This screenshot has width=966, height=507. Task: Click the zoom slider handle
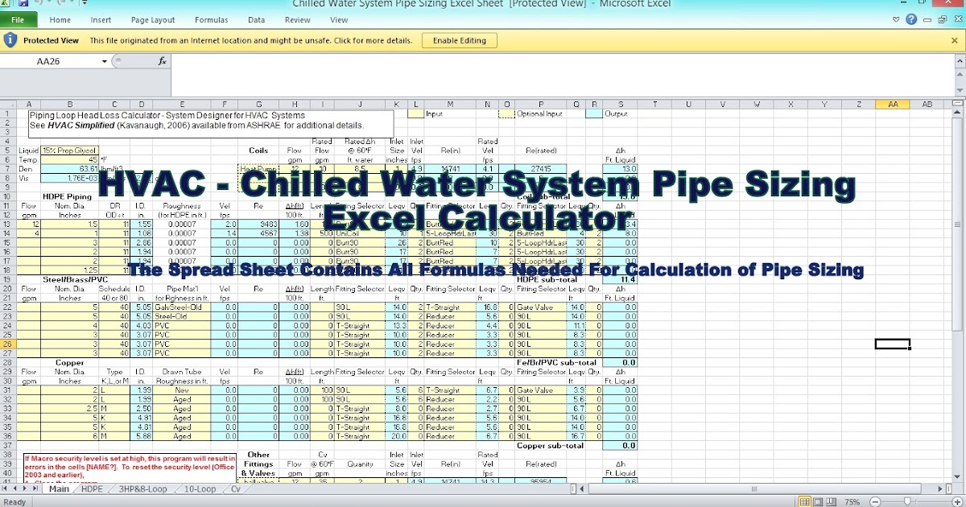(x=907, y=501)
